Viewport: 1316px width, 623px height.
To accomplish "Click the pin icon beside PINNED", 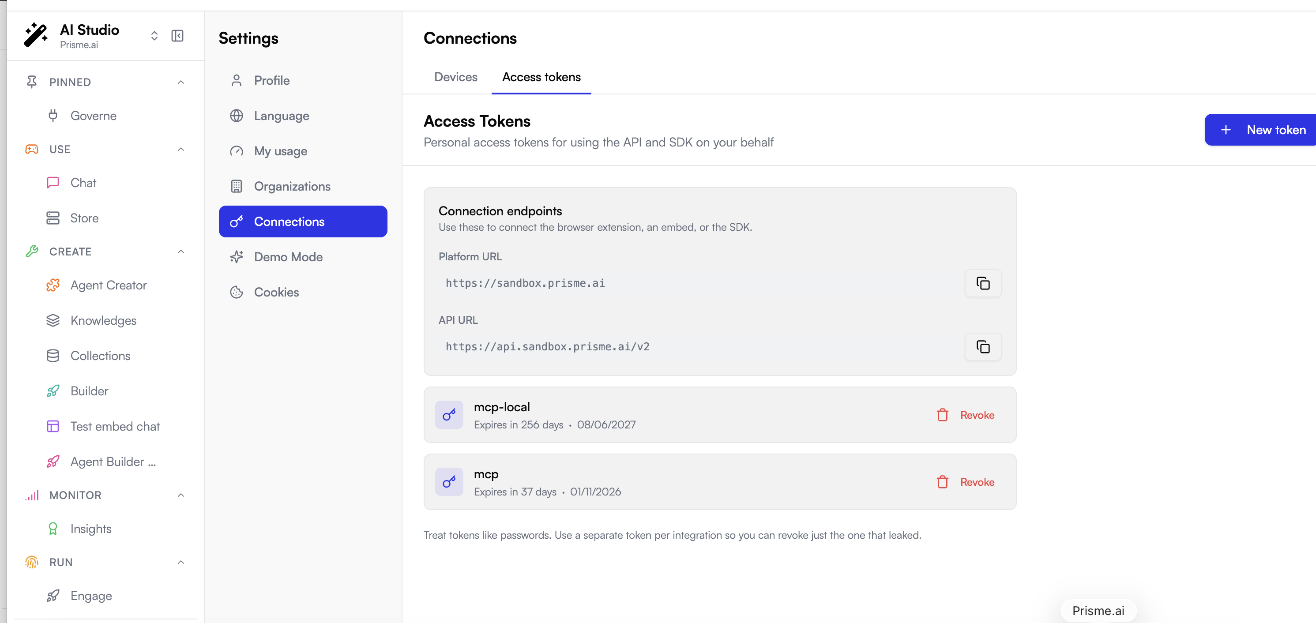I will (x=32, y=82).
